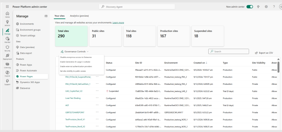
Task: Collapse the Manage panel icon
Action: (46, 16)
